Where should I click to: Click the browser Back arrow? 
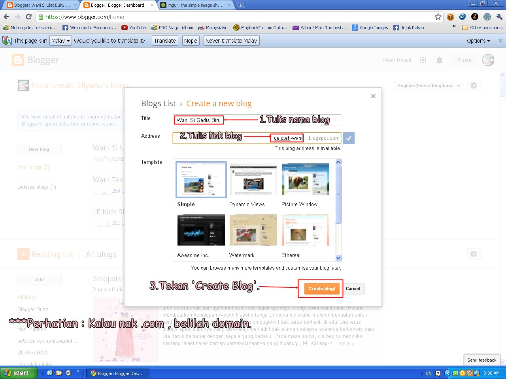tap(6, 17)
